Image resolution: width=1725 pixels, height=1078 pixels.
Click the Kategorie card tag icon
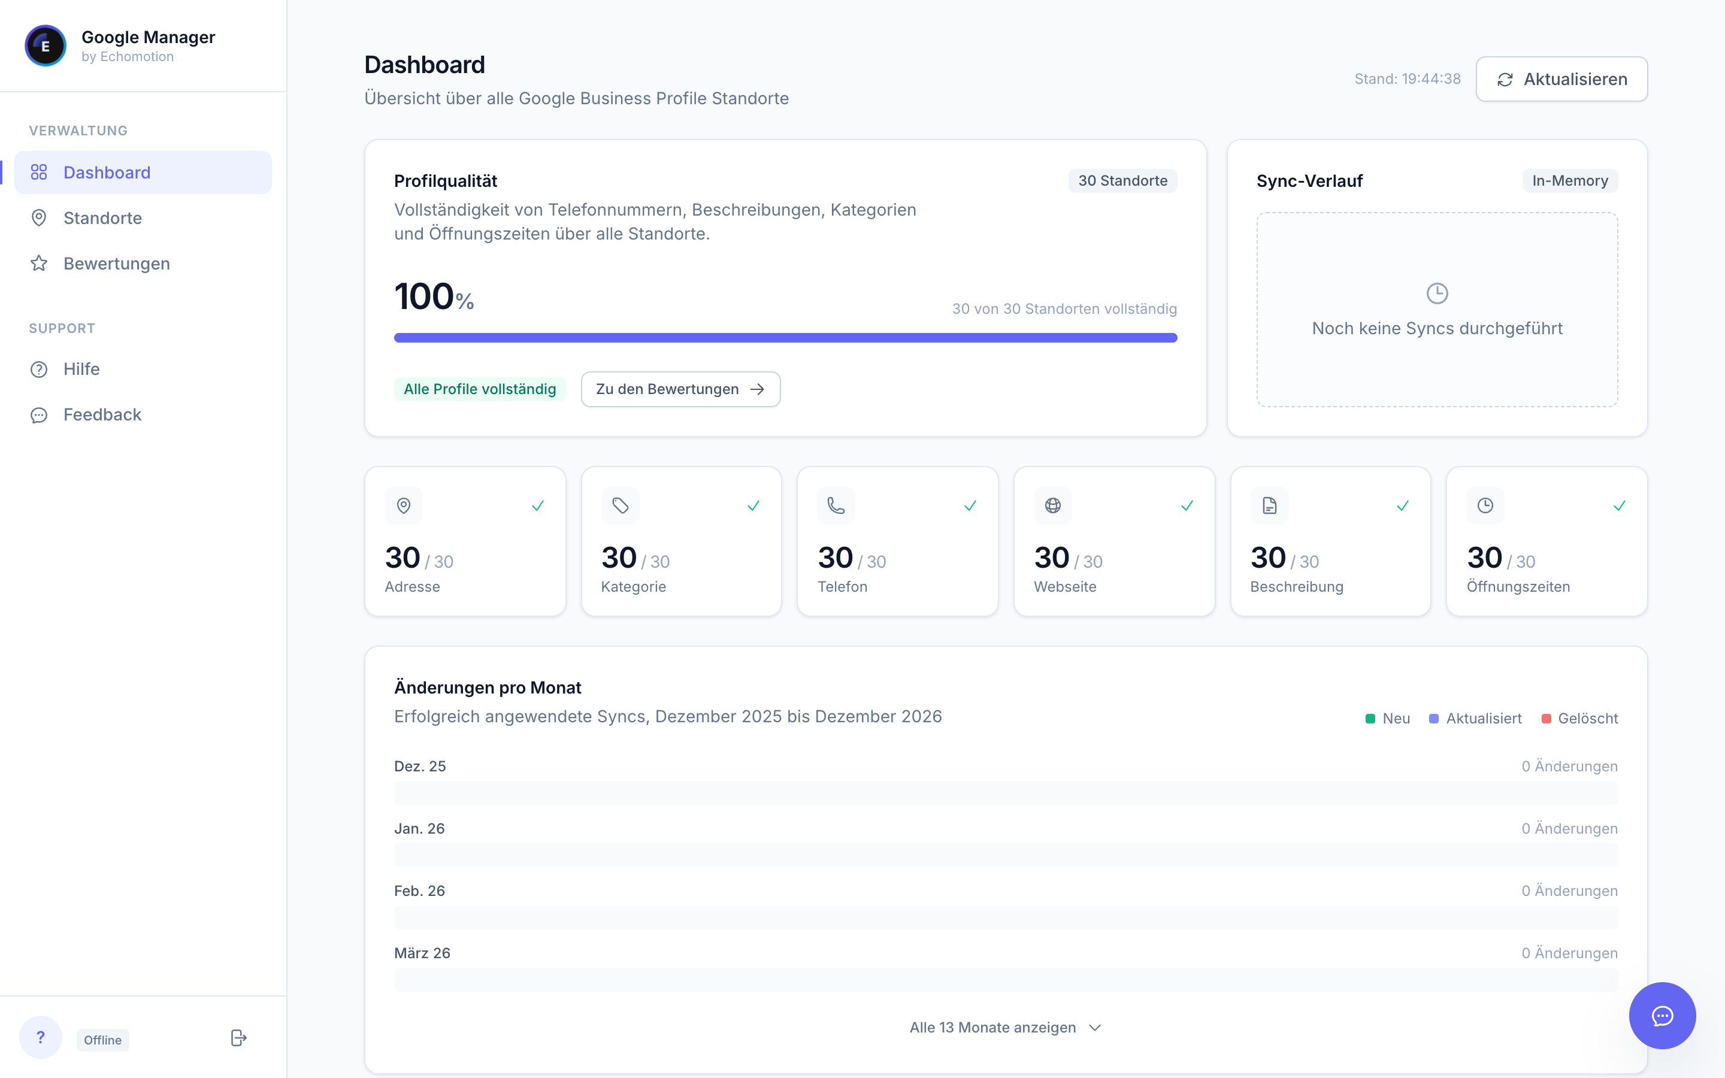[620, 505]
